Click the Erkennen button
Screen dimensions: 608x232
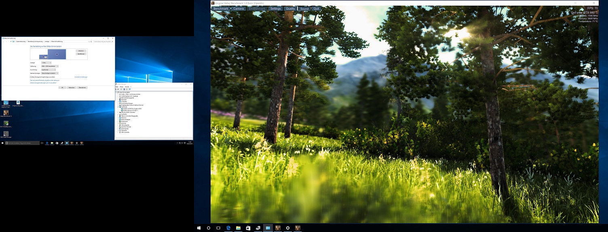click(x=81, y=51)
